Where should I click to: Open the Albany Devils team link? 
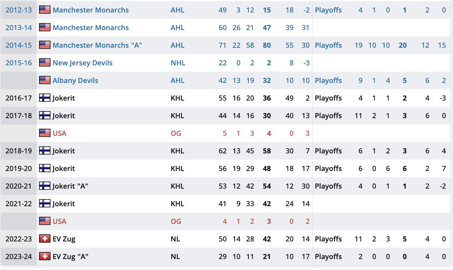tap(75, 81)
